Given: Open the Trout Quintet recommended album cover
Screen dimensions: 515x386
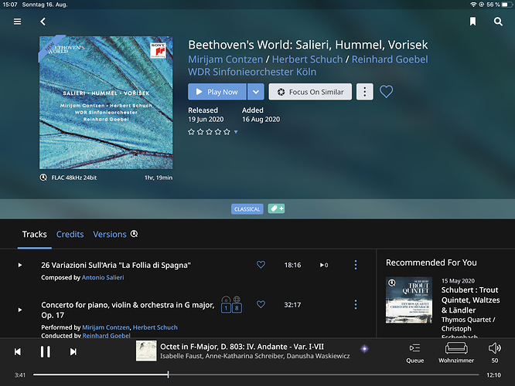Looking at the screenshot, I should pos(409,300).
